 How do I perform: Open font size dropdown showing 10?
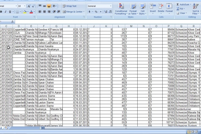pos(25,6)
